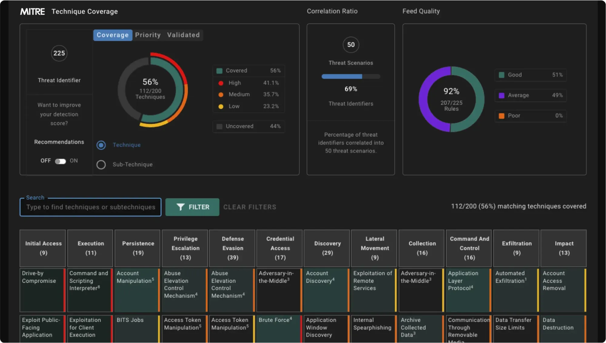Click the Good green legend swatch
606x343 pixels.
[502, 75]
